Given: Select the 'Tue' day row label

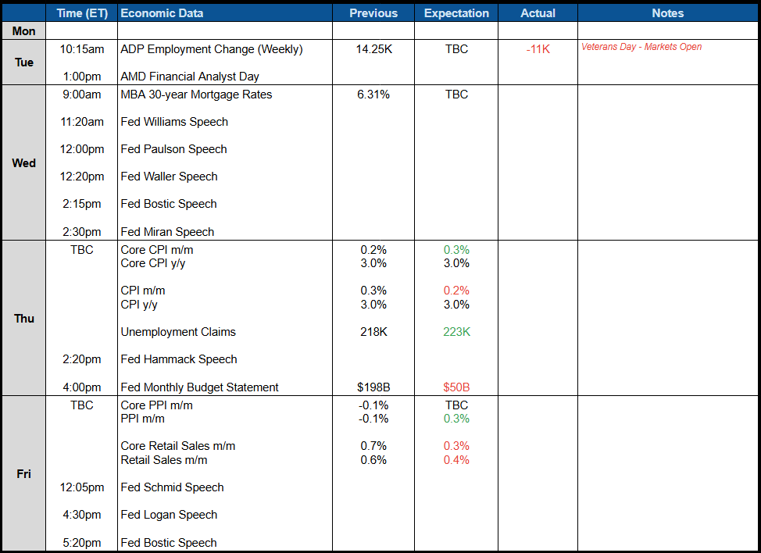Looking at the screenshot, I should [23, 62].
